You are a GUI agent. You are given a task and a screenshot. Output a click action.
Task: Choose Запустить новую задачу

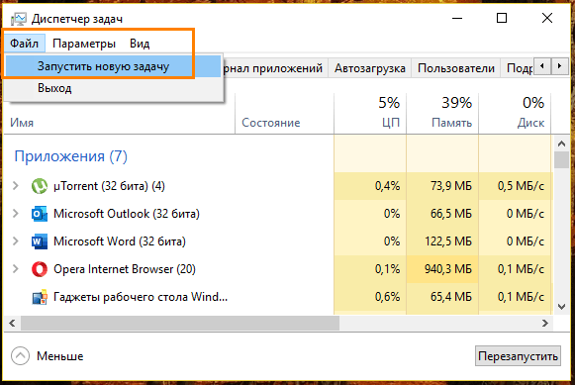point(113,66)
